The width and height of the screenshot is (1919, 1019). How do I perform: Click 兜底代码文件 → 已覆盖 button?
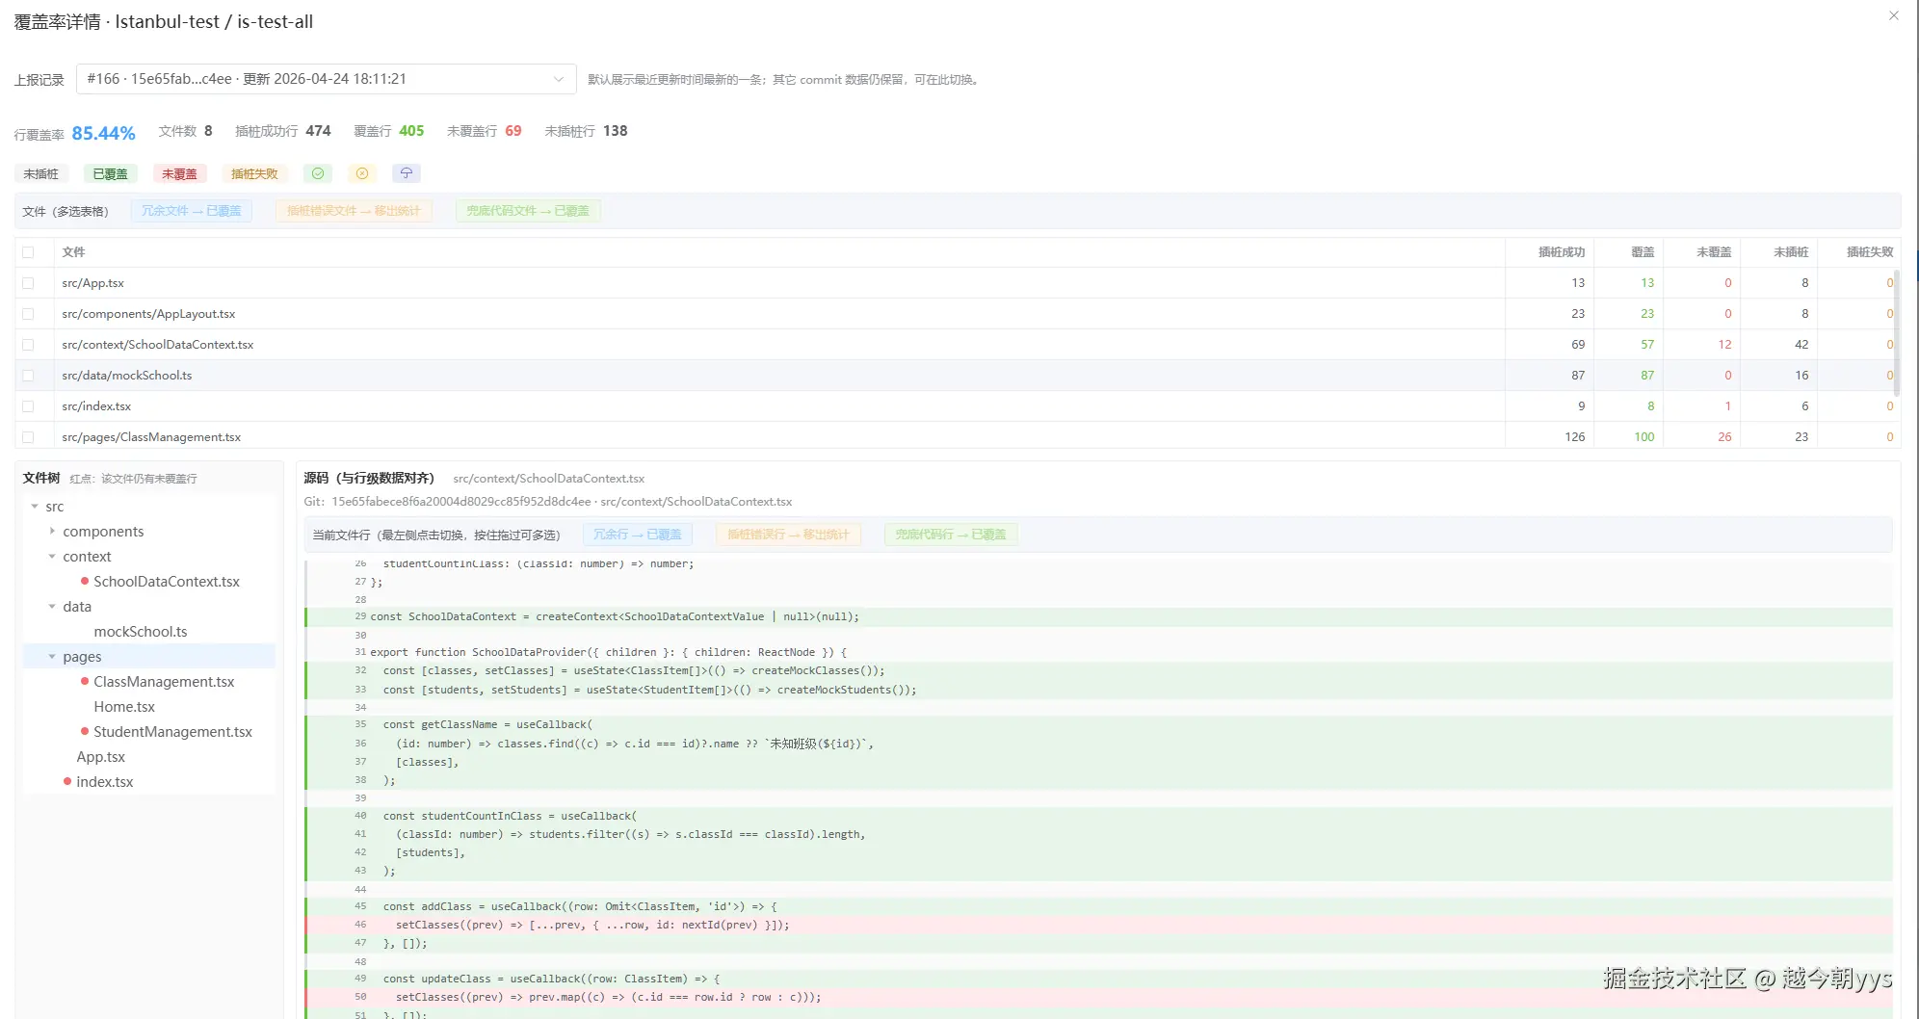point(528,211)
